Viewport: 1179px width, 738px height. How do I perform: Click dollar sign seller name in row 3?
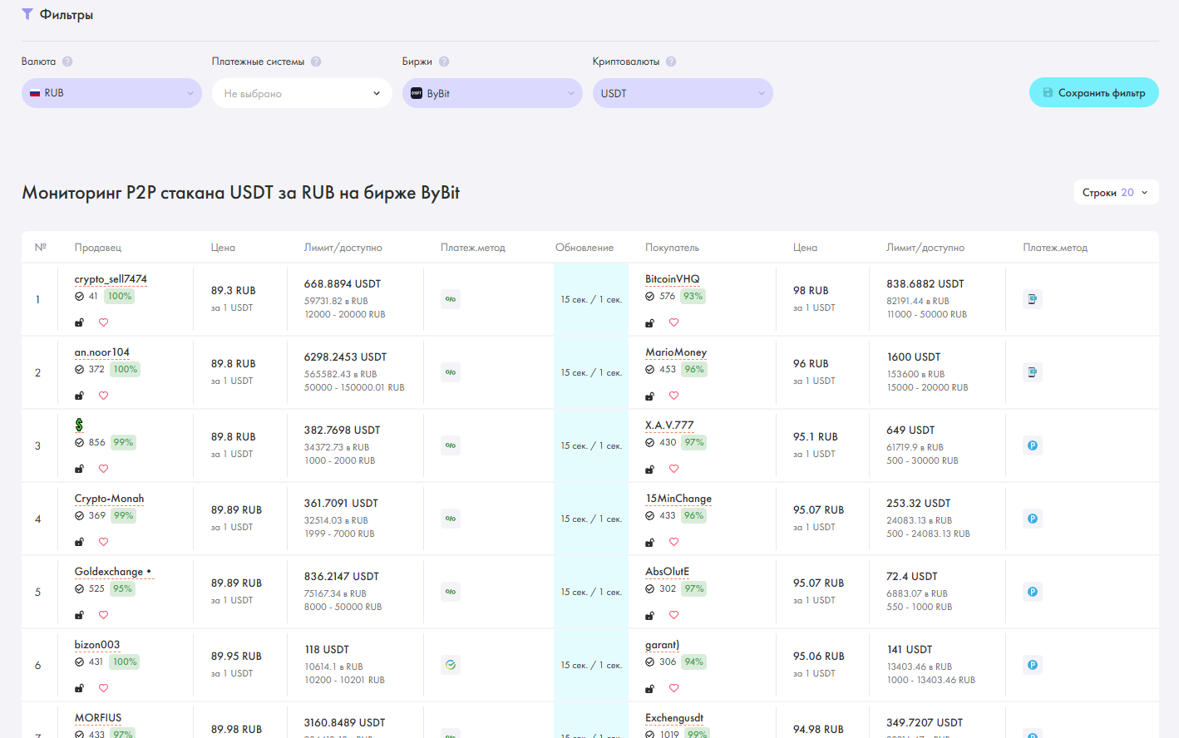tap(79, 425)
